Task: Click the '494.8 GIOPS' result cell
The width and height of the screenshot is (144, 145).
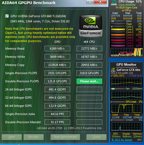Action: coord(57,98)
